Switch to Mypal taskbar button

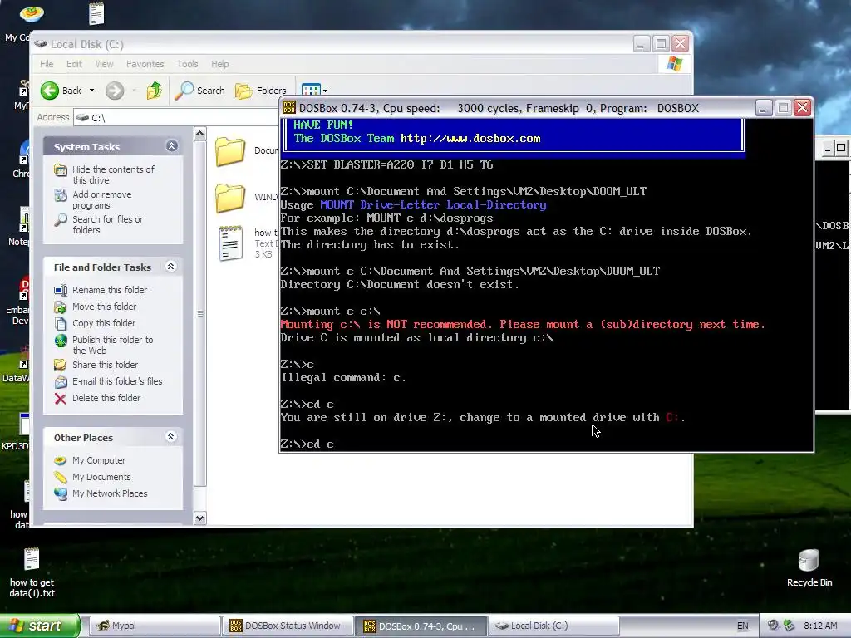153,626
